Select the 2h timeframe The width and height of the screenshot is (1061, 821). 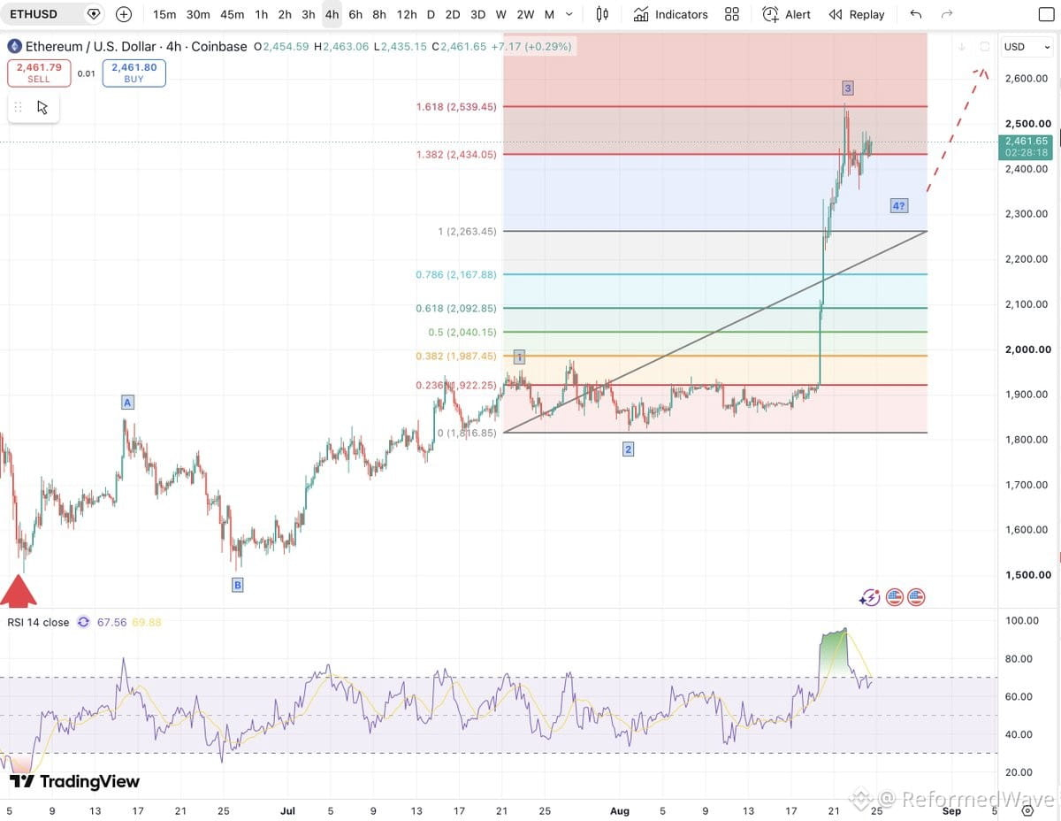pyautogui.click(x=285, y=14)
